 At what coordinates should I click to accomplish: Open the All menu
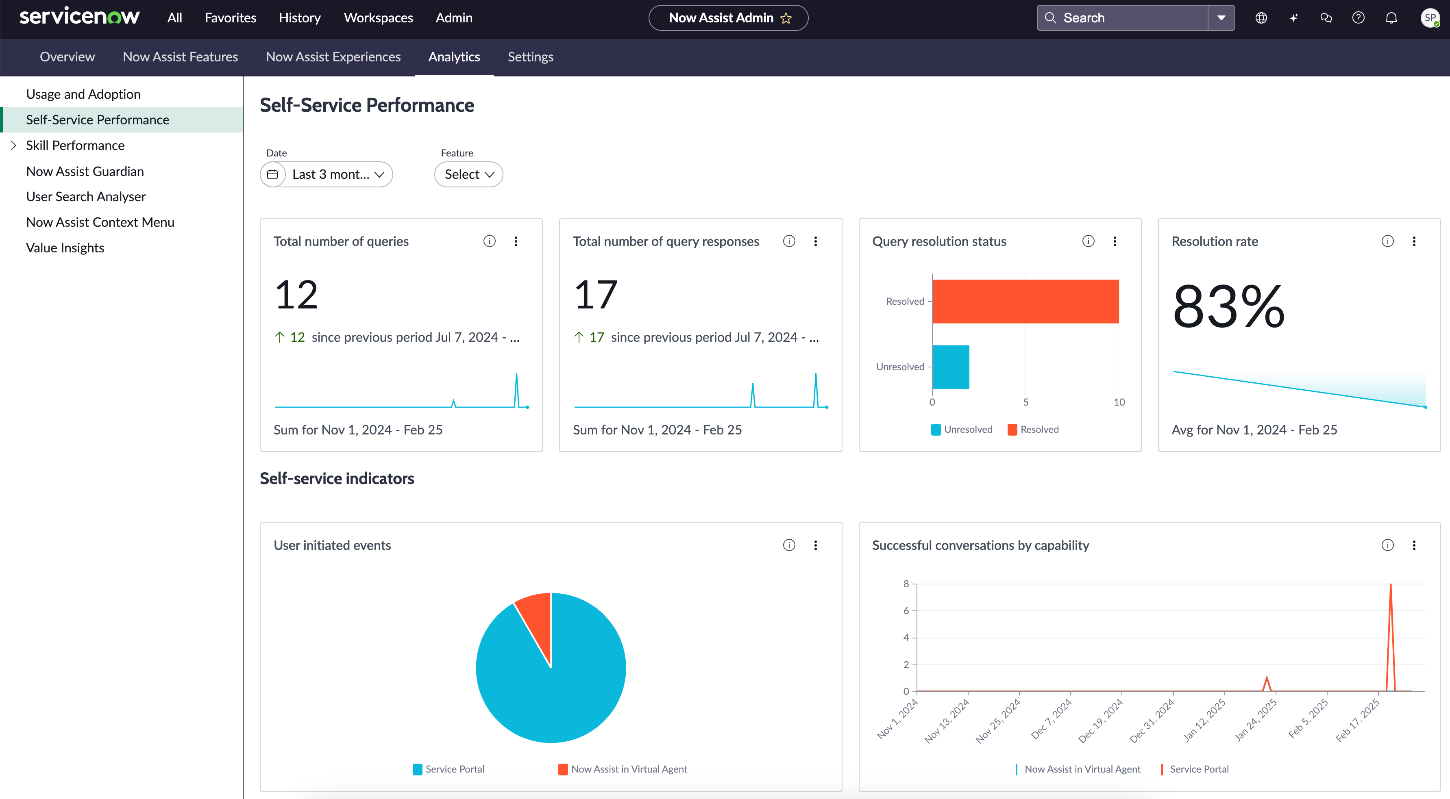coord(174,18)
